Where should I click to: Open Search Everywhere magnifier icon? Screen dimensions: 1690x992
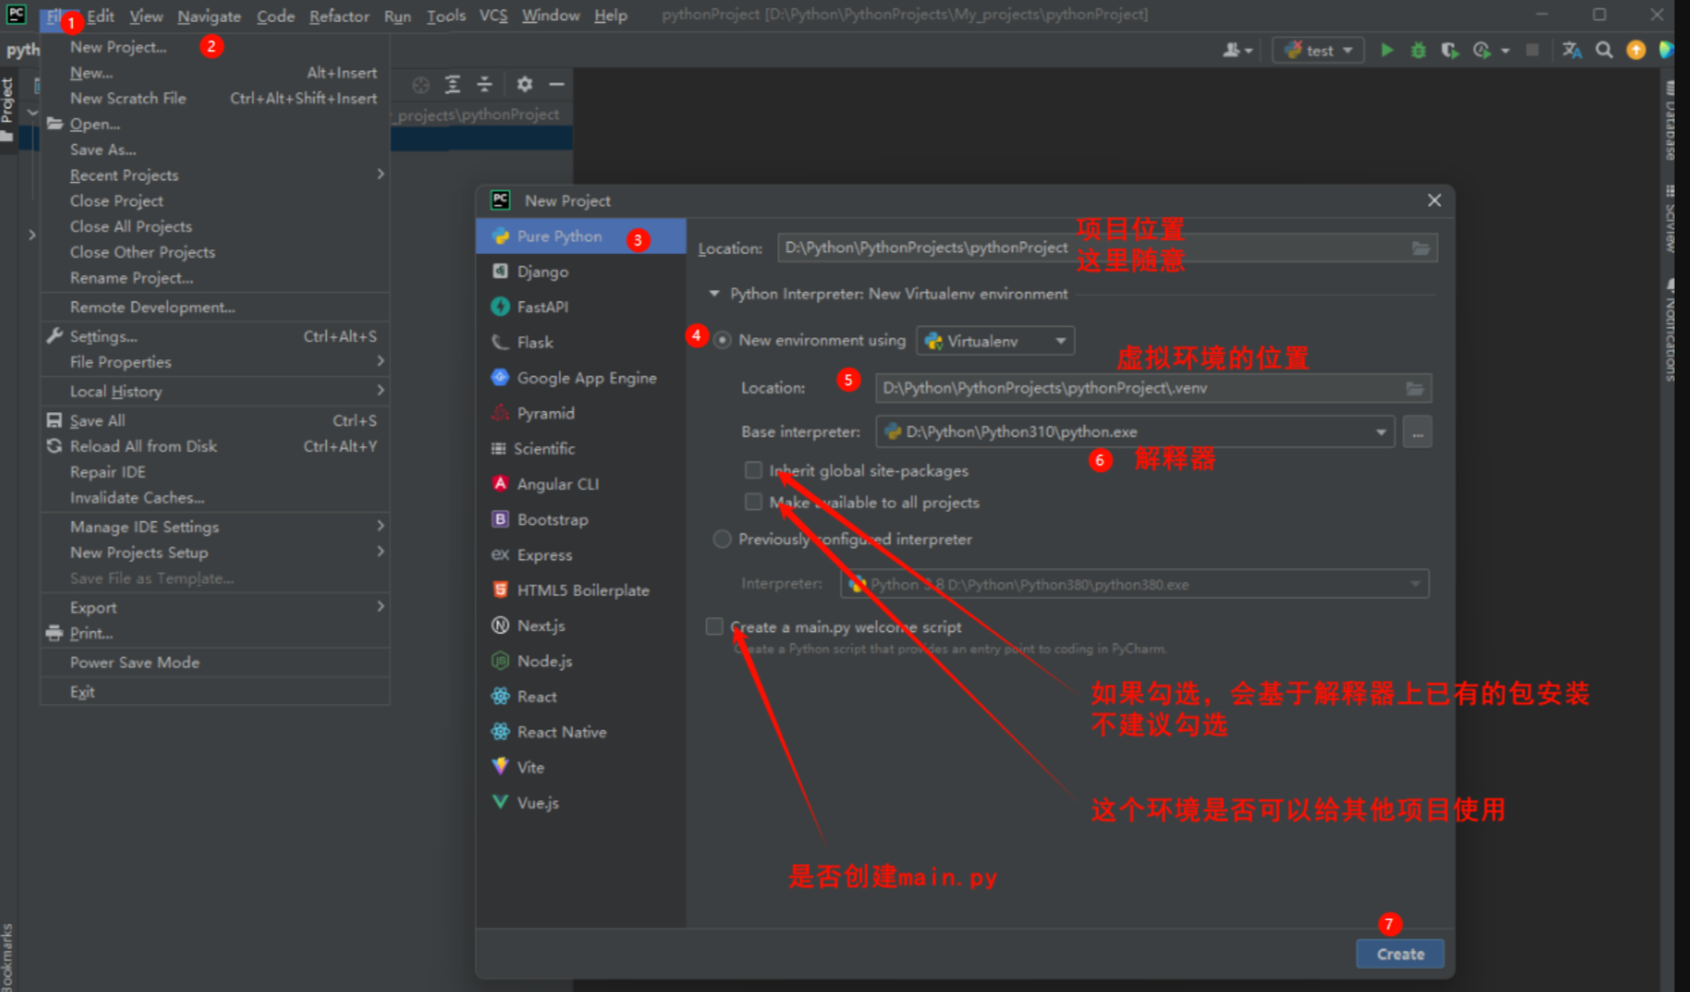pyautogui.click(x=1604, y=50)
